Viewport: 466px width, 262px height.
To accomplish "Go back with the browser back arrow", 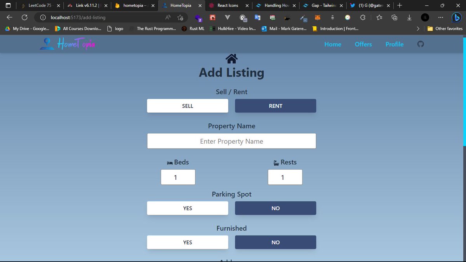I will (10, 17).
